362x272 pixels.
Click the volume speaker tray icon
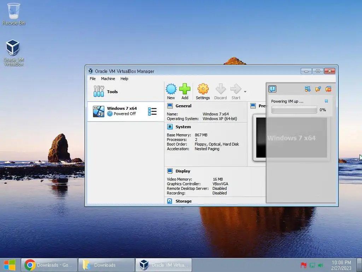point(320,265)
